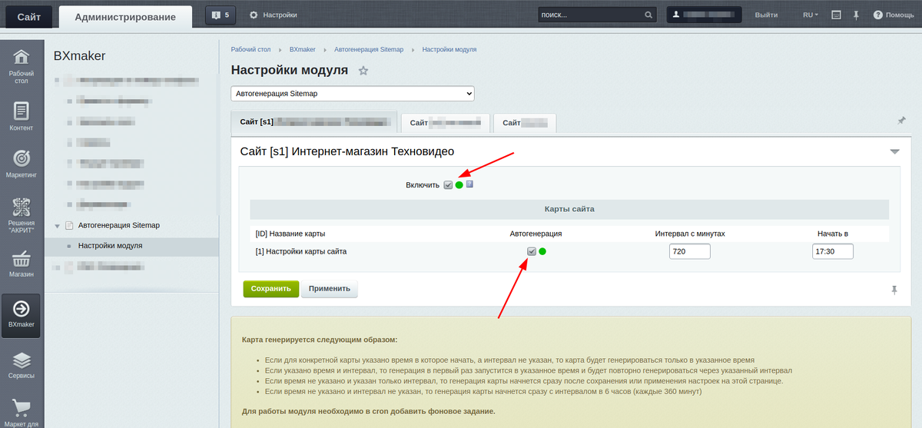Screen dimensions: 922x428
Task: Pin the tabs with the pushpin icon
Action: coord(901,121)
